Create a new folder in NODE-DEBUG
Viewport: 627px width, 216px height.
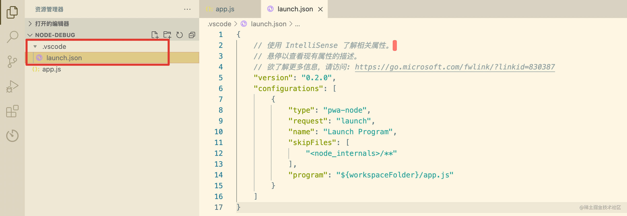click(x=167, y=35)
